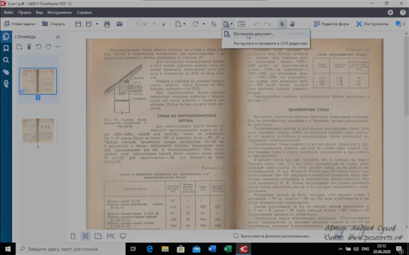Switch to full screen view mode
The width and height of the screenshot is (409, 255).
point(123,236)
